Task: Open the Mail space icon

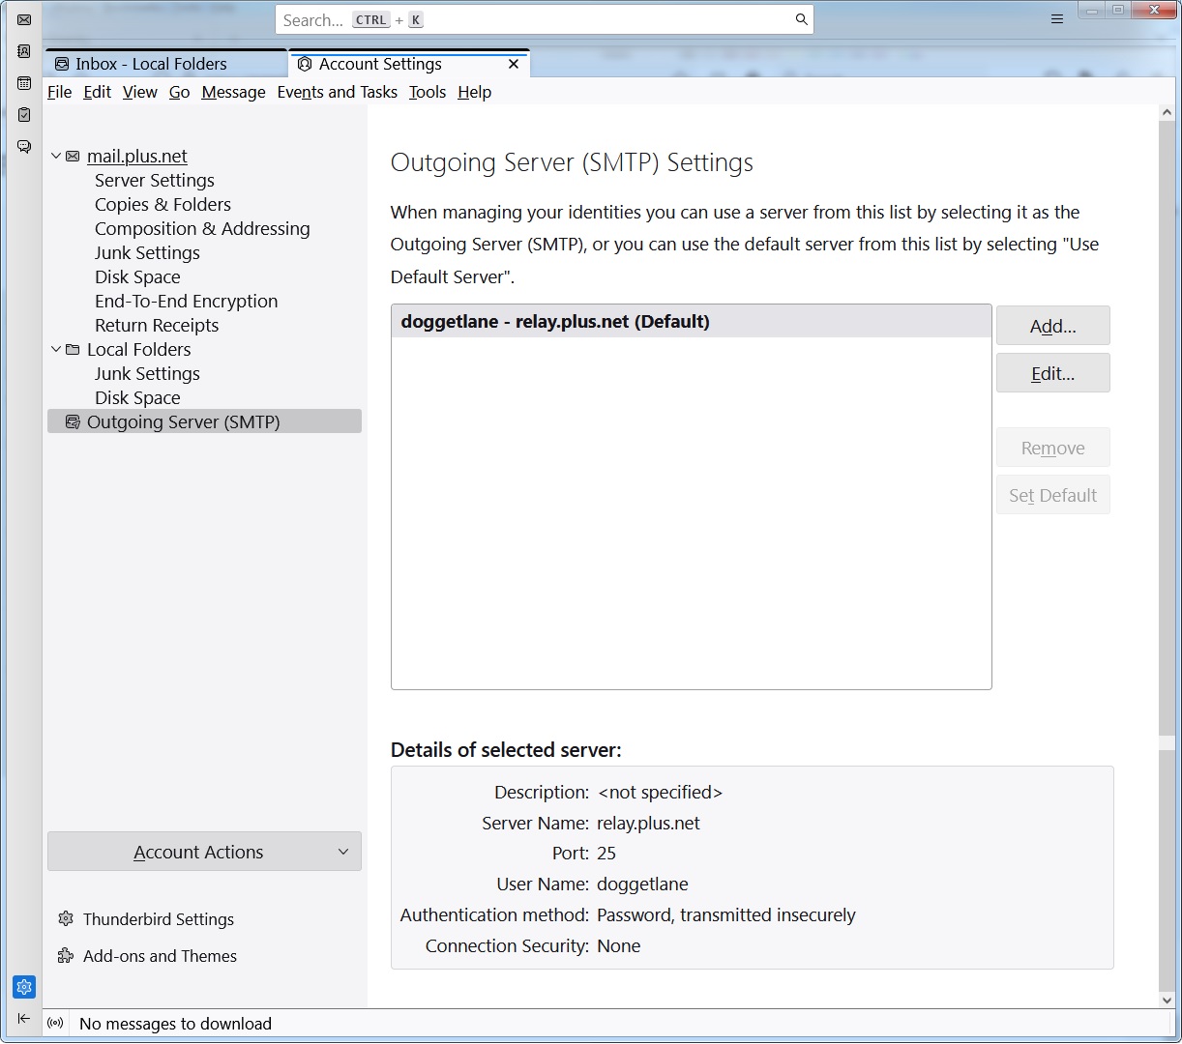Action: click(24, 19)
